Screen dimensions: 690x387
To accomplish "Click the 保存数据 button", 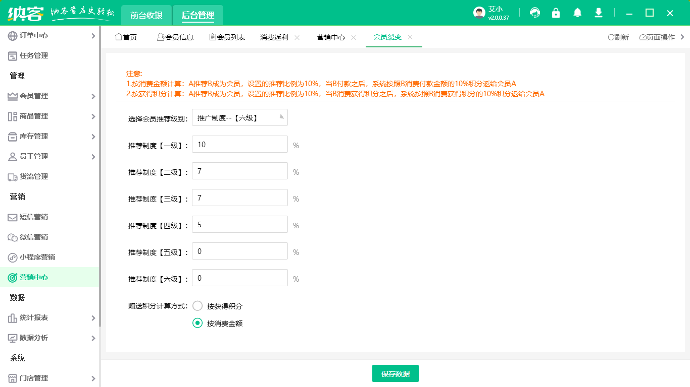I will tap(396, 373).
